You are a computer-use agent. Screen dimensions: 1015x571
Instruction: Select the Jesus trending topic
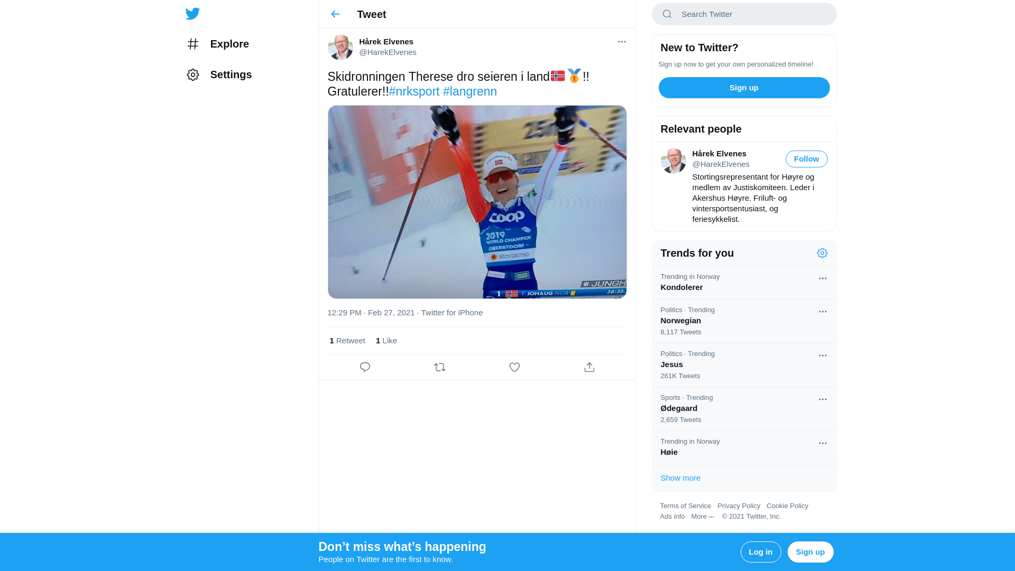coord(671,364)
